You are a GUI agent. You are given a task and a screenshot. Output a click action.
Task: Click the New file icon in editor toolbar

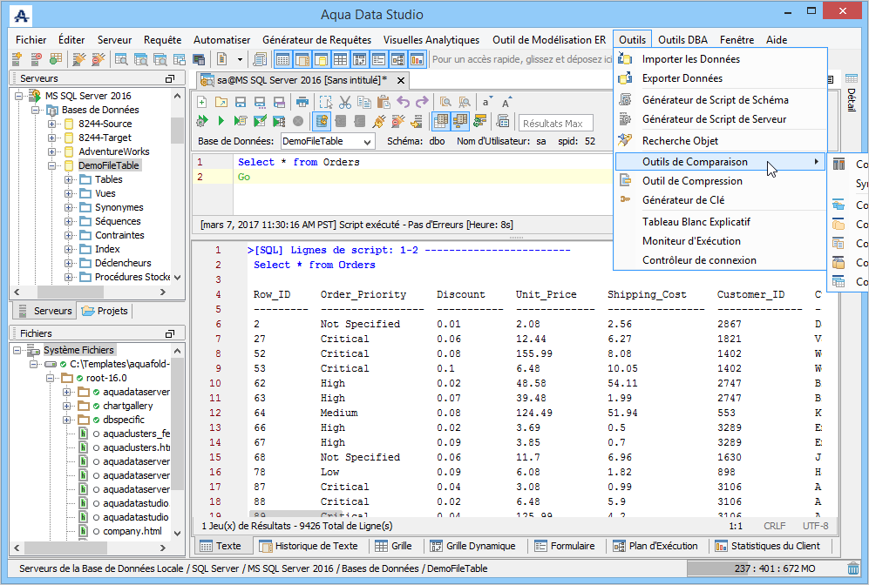click(202, 102)
